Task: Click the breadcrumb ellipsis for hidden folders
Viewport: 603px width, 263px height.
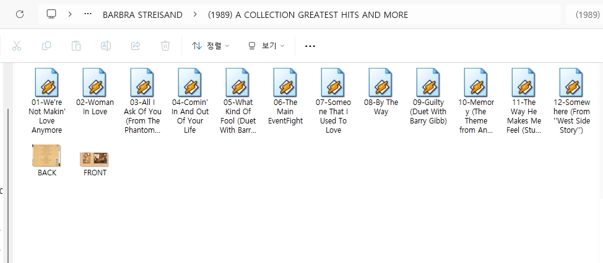Action: pos(88,14)
